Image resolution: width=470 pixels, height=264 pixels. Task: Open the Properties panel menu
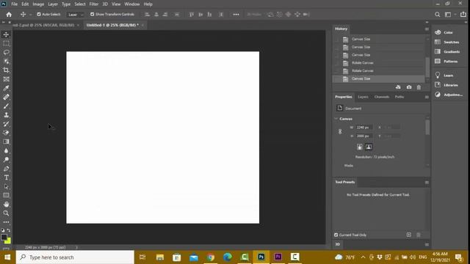(427, 97)
